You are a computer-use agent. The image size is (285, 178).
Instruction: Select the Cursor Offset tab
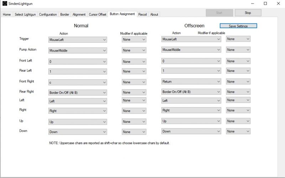tap(97, 15)
